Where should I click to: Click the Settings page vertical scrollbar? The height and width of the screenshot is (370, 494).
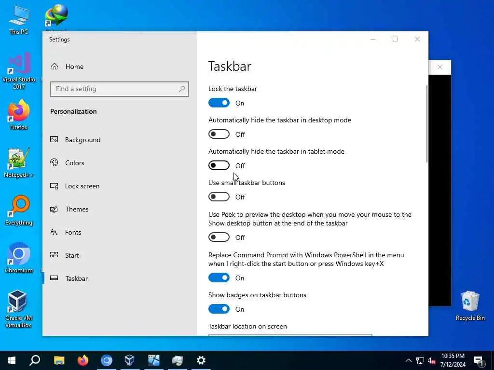tap(427, 124)
